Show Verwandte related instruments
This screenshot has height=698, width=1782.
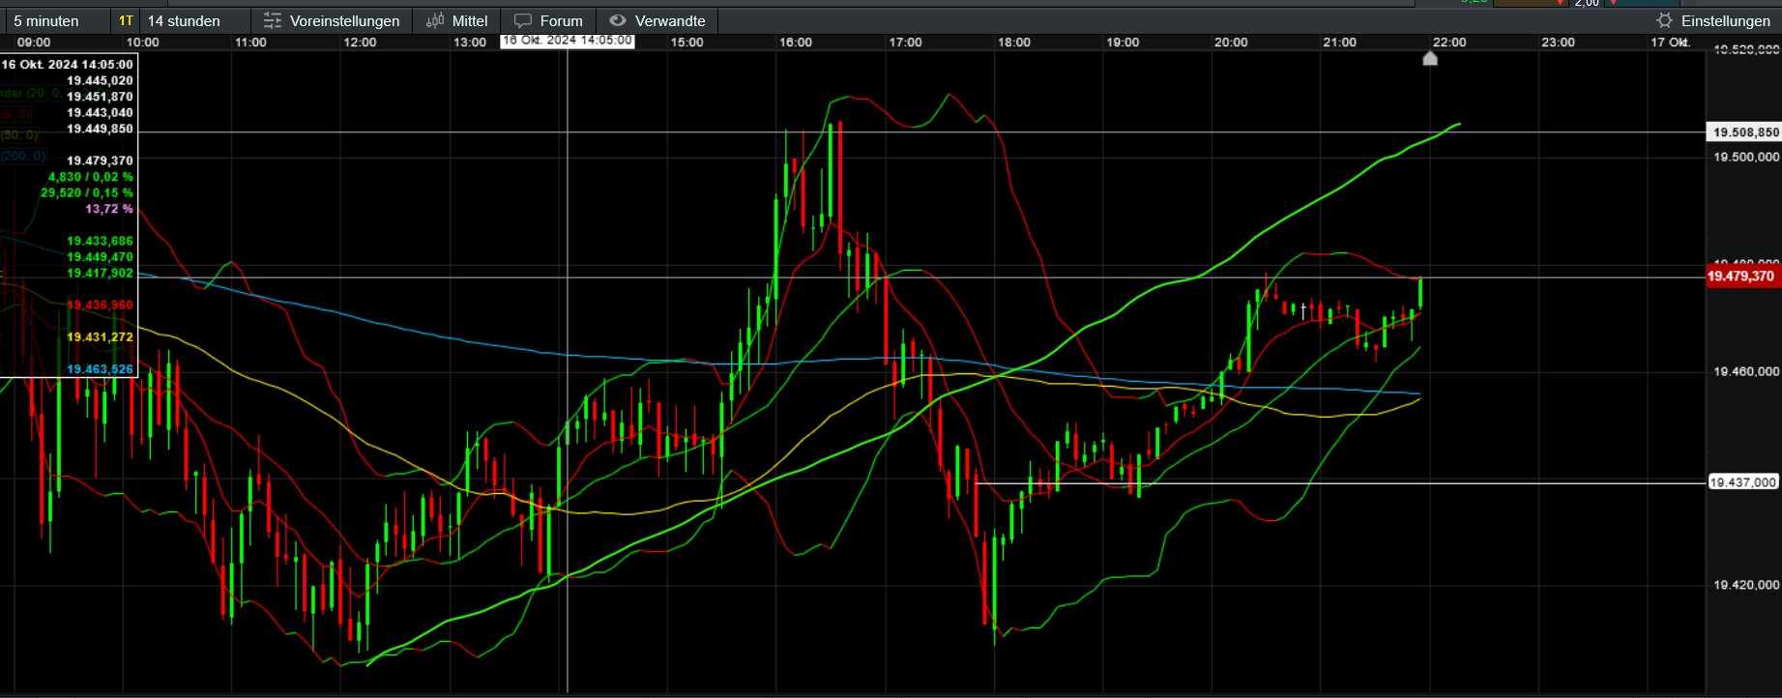tap(657, 20)
